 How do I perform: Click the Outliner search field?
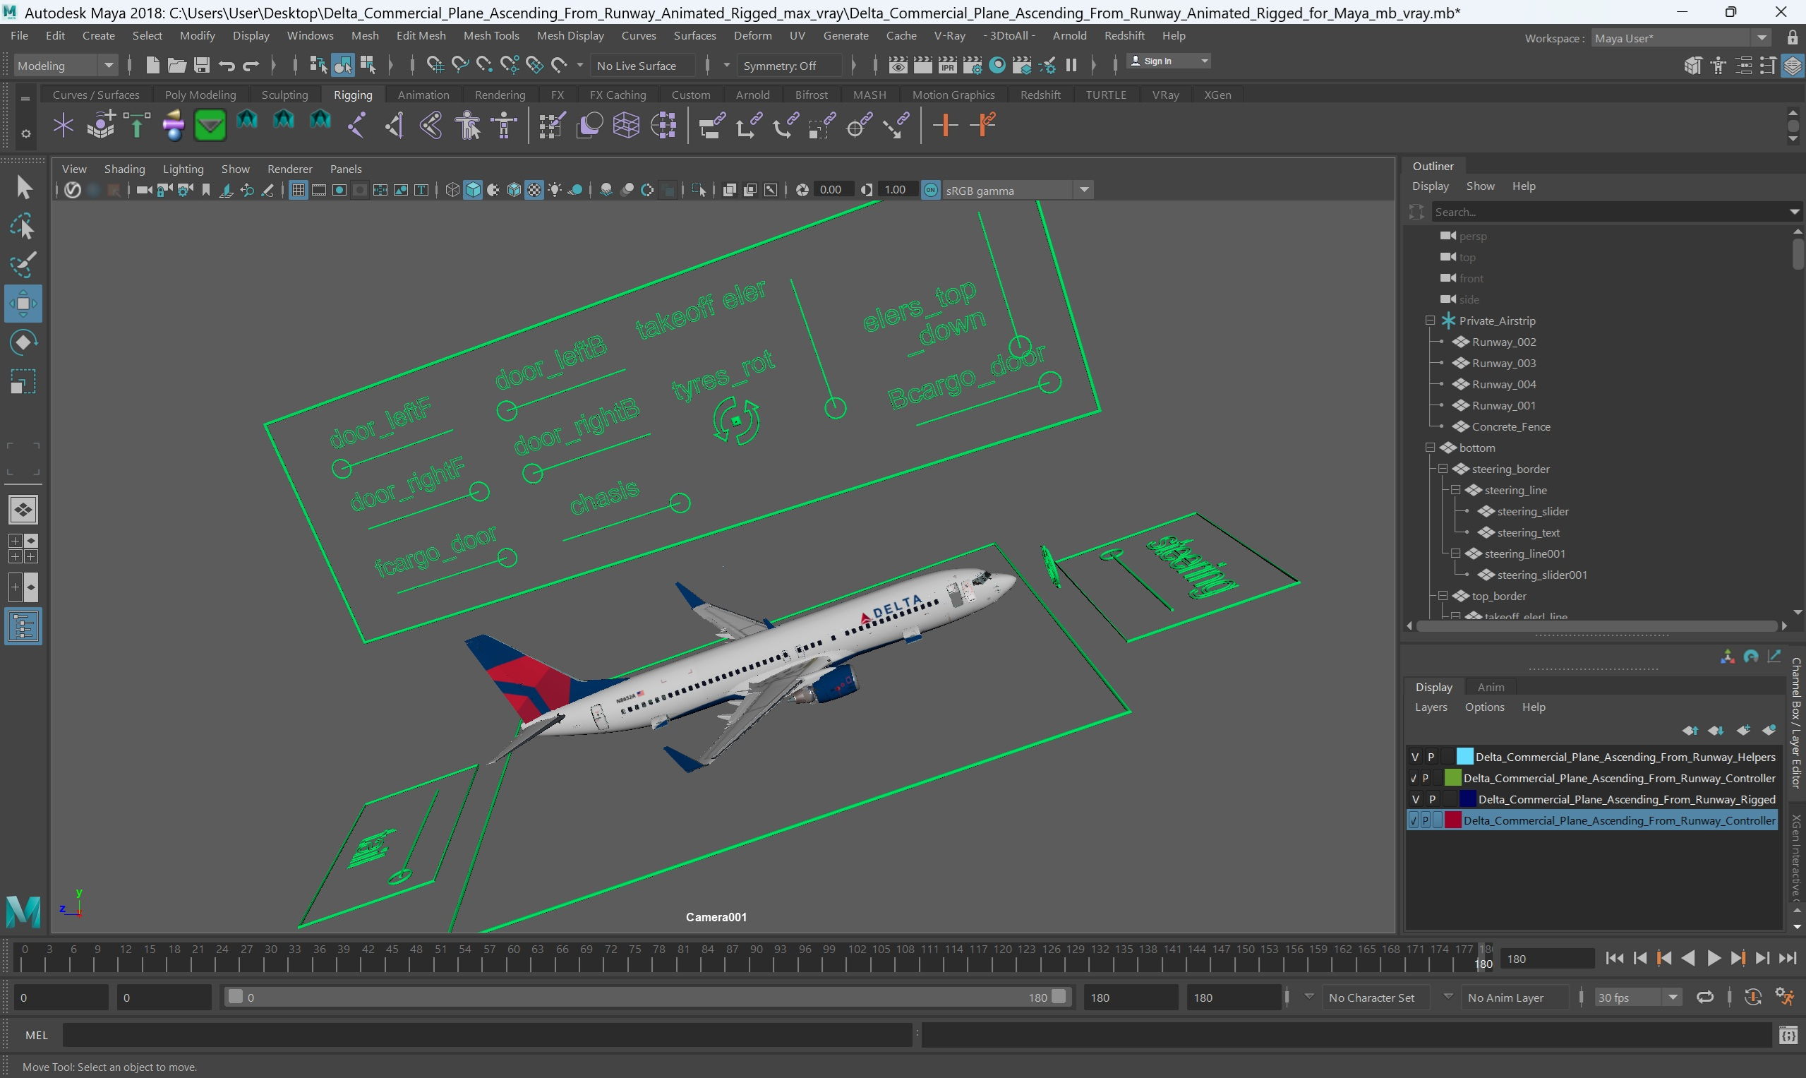pyautogui.click(x=1612, y=211)
